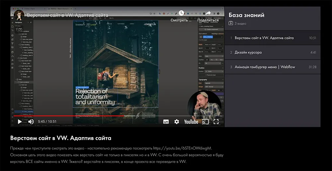Click the База знаний heading
This screenshot has height=171, width=332.
tap(246, 15)
